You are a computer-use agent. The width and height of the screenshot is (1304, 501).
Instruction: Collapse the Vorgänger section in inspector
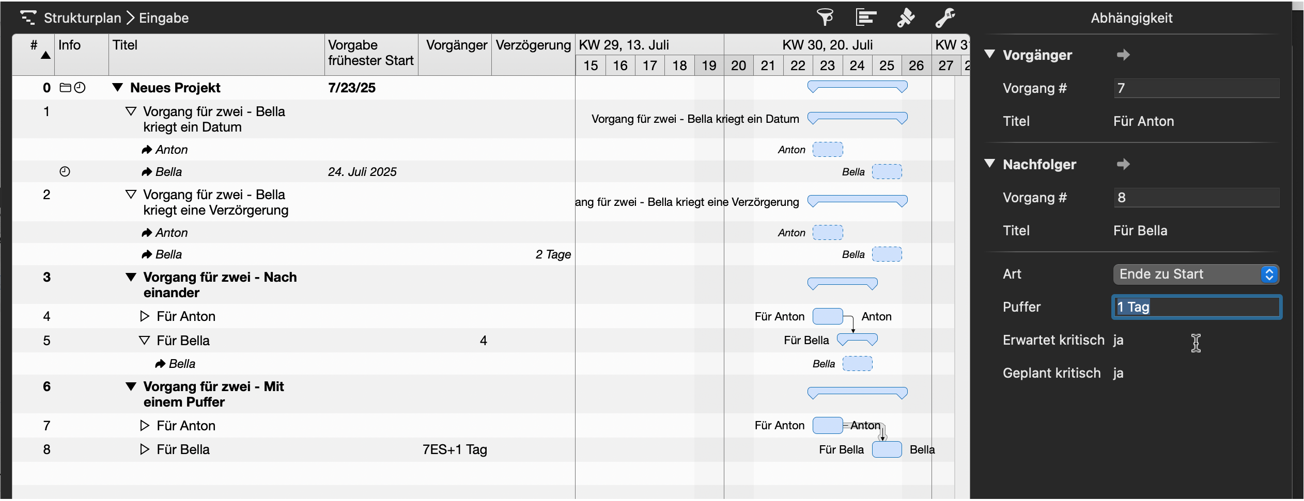point(990,54)
